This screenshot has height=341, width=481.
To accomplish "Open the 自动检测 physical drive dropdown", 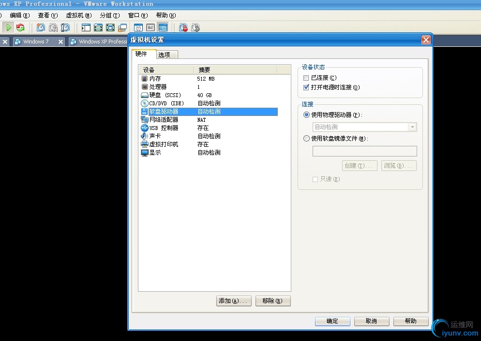I will point(412,127).
